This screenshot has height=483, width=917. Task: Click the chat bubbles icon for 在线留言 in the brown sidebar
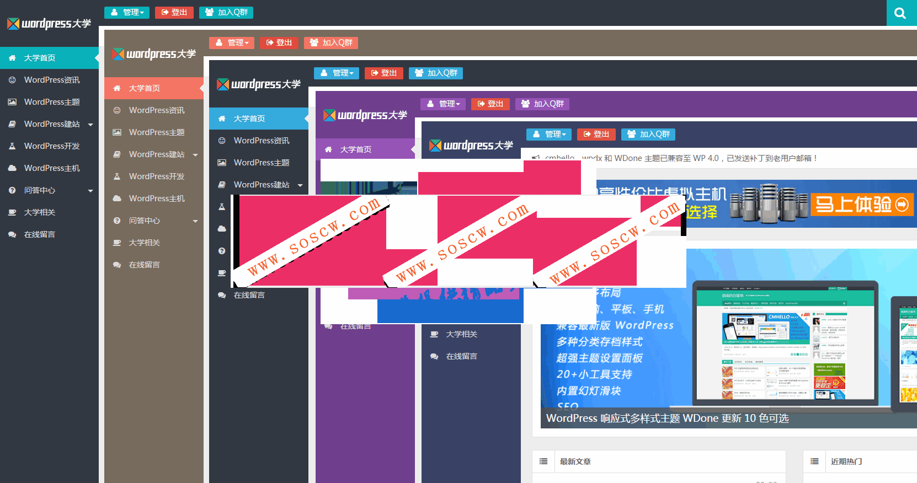117,265
